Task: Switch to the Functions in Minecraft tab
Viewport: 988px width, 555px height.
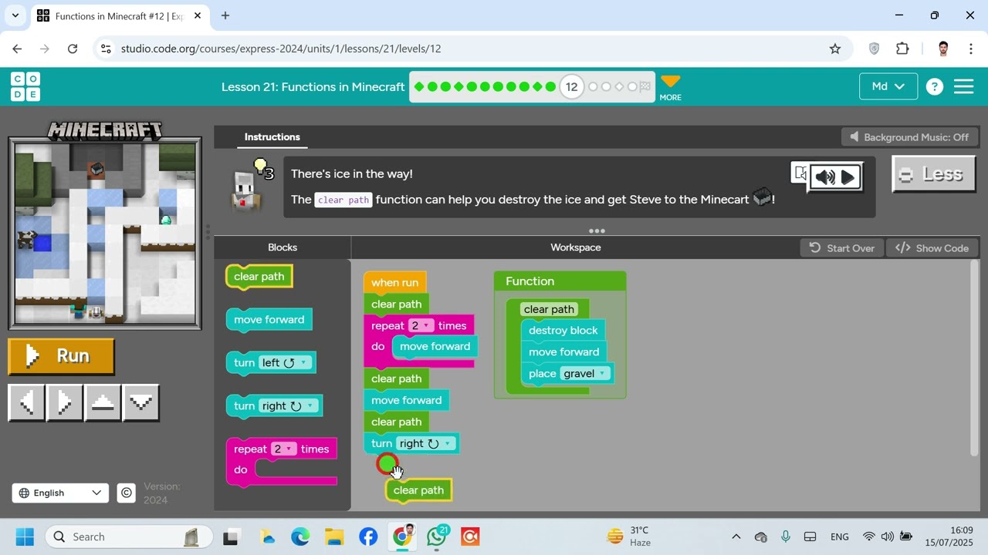Action: (120, 15)
